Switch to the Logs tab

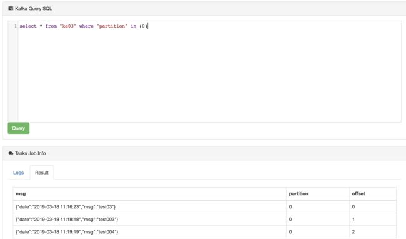(18, 173)
